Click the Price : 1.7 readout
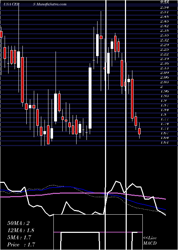 point(21,244)
